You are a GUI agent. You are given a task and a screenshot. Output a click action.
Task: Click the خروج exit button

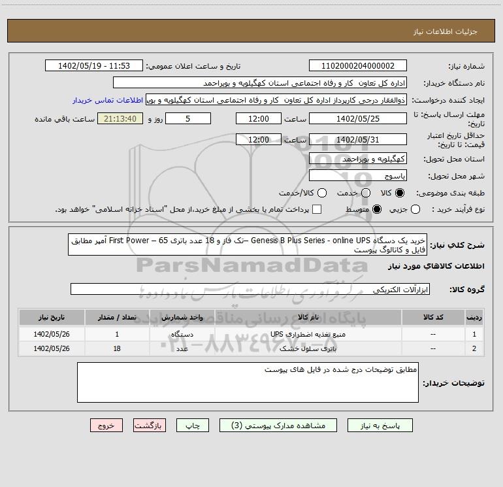point(106,426)
